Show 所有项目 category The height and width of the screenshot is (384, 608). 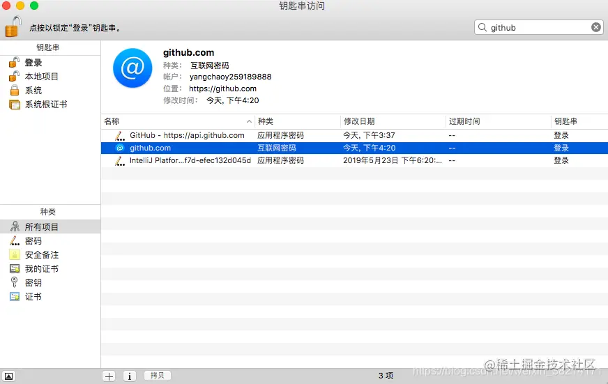(x=50, y=226)
